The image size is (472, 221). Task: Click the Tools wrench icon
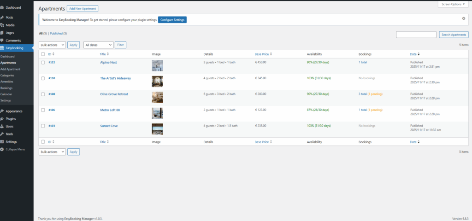pyautogui.click(x=3, y=134)
